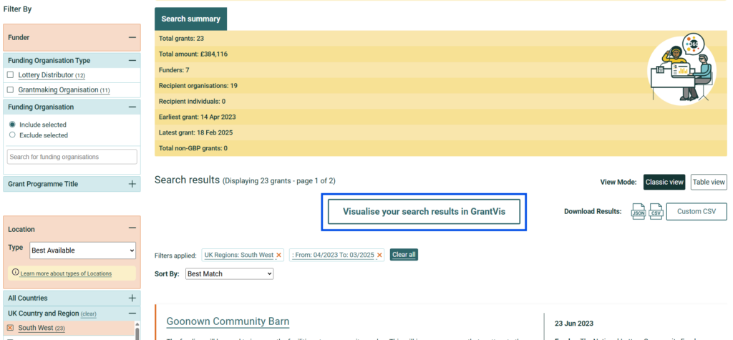Tick the Lottery Distributor checkbox
733x340 pixels.
pos(11,75)
